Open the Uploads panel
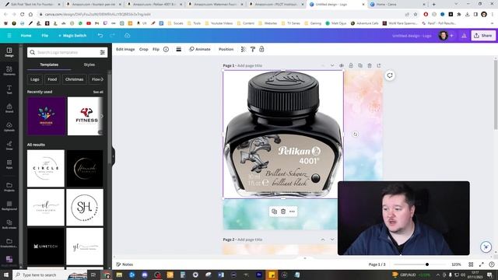The height and width of the screenshot is (280, 498). [x=9, y=127]
